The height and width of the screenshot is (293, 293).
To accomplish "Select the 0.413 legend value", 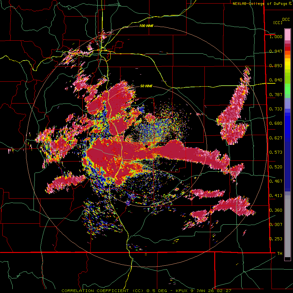I will (x=276, y=196).
